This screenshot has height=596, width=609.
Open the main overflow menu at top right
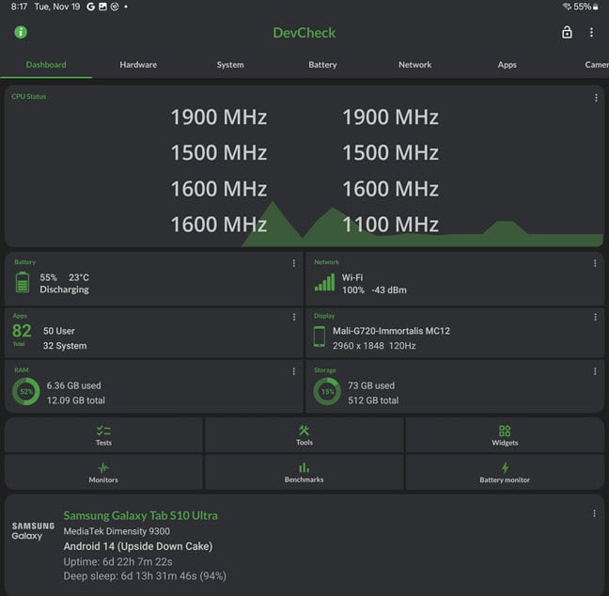click(591, 32)
